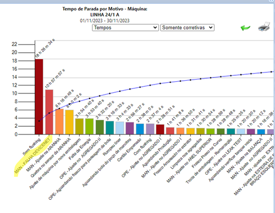Click the light blue Rompeu liner bar
This screenshot has height=213, width=275.
(x=120, y=128)
